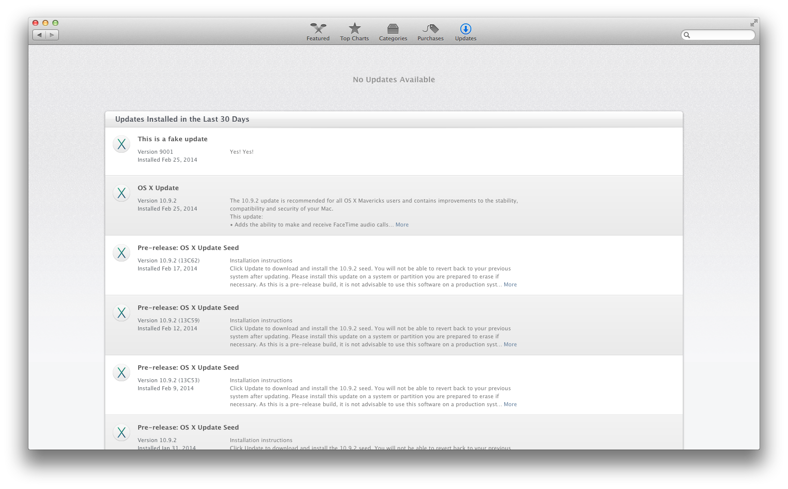This screenshot has width=788, height=489.
Task: Minimize the window with the yellow button
Action: 45,23
